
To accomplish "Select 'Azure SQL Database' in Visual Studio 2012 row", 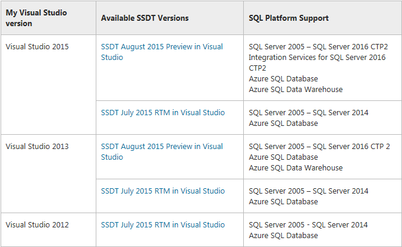I will (283, 236).
